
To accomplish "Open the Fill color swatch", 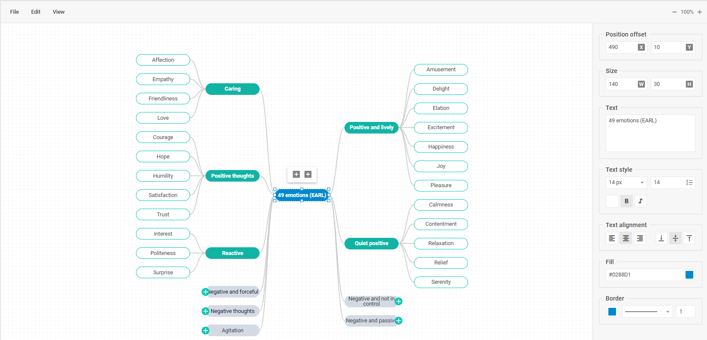I will click(x=689, y=275).
